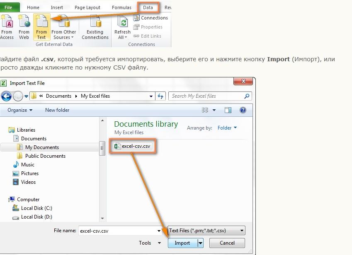
Task: Click navigation pane scroll up arrow
Action: 102,121
